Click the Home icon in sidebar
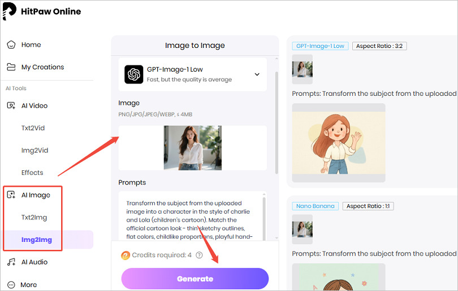The height and width of the screenshot is (291, 458). (x=11, y=45)
